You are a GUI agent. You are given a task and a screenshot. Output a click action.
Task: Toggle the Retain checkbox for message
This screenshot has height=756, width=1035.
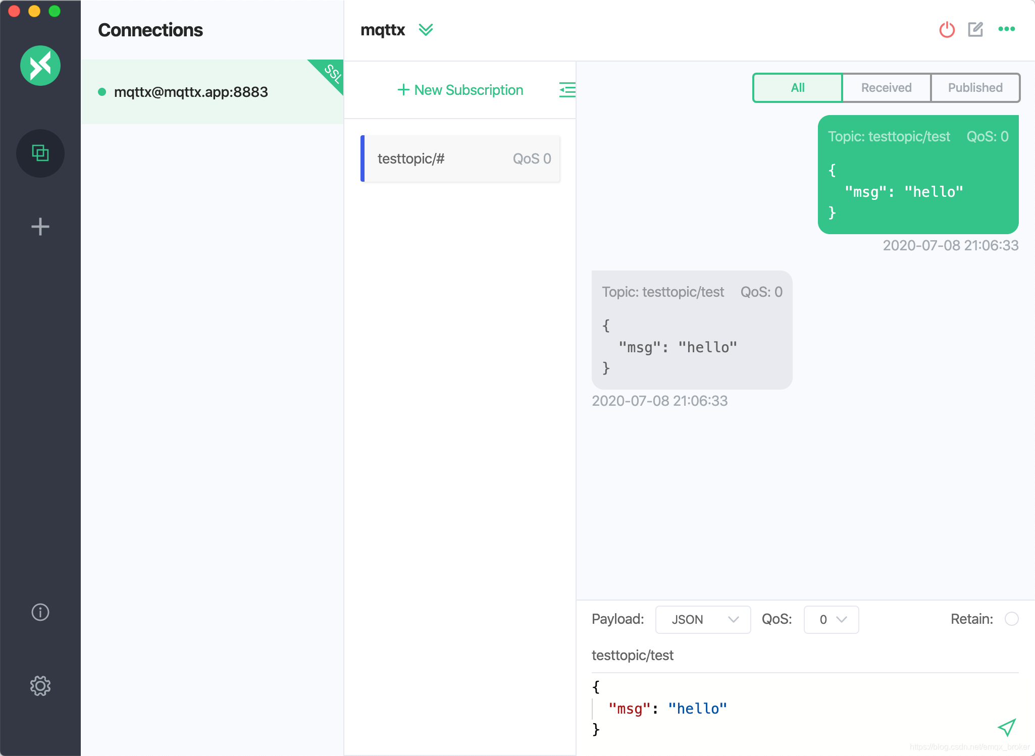coord(1014,619)
